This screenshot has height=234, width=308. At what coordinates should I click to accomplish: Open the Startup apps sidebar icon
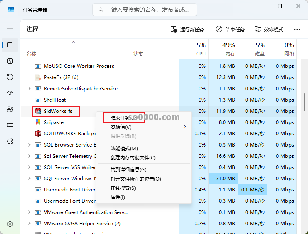click(10, 93)
